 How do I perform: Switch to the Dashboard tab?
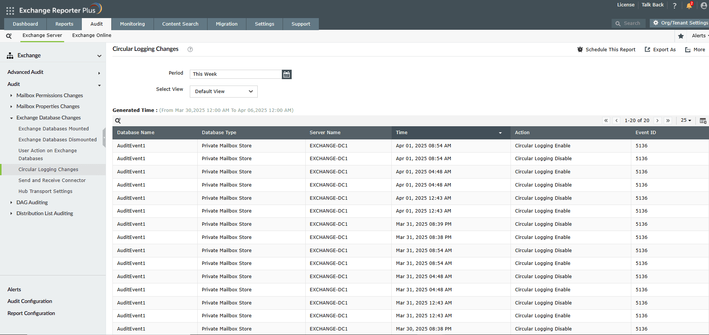click(25, 24)
